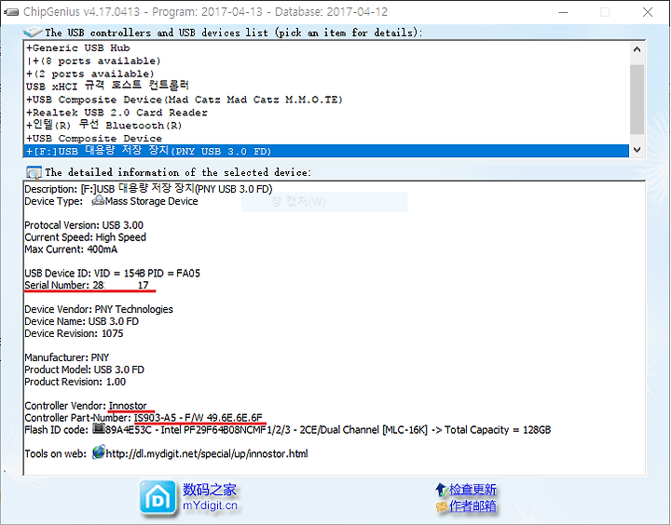Select the (8 ports available) entry
Screen dimensions: 671x525
[x=93, y=61]
